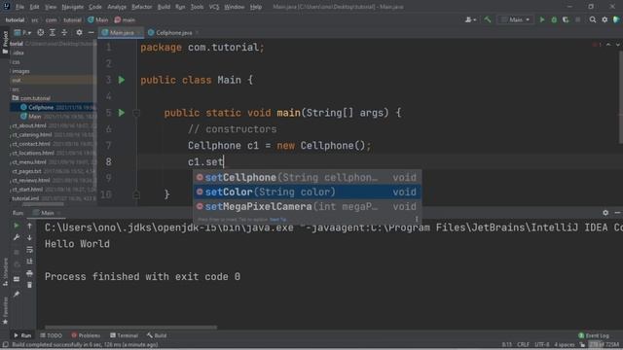Click the wrench icon in Run panel

point(17,237)
